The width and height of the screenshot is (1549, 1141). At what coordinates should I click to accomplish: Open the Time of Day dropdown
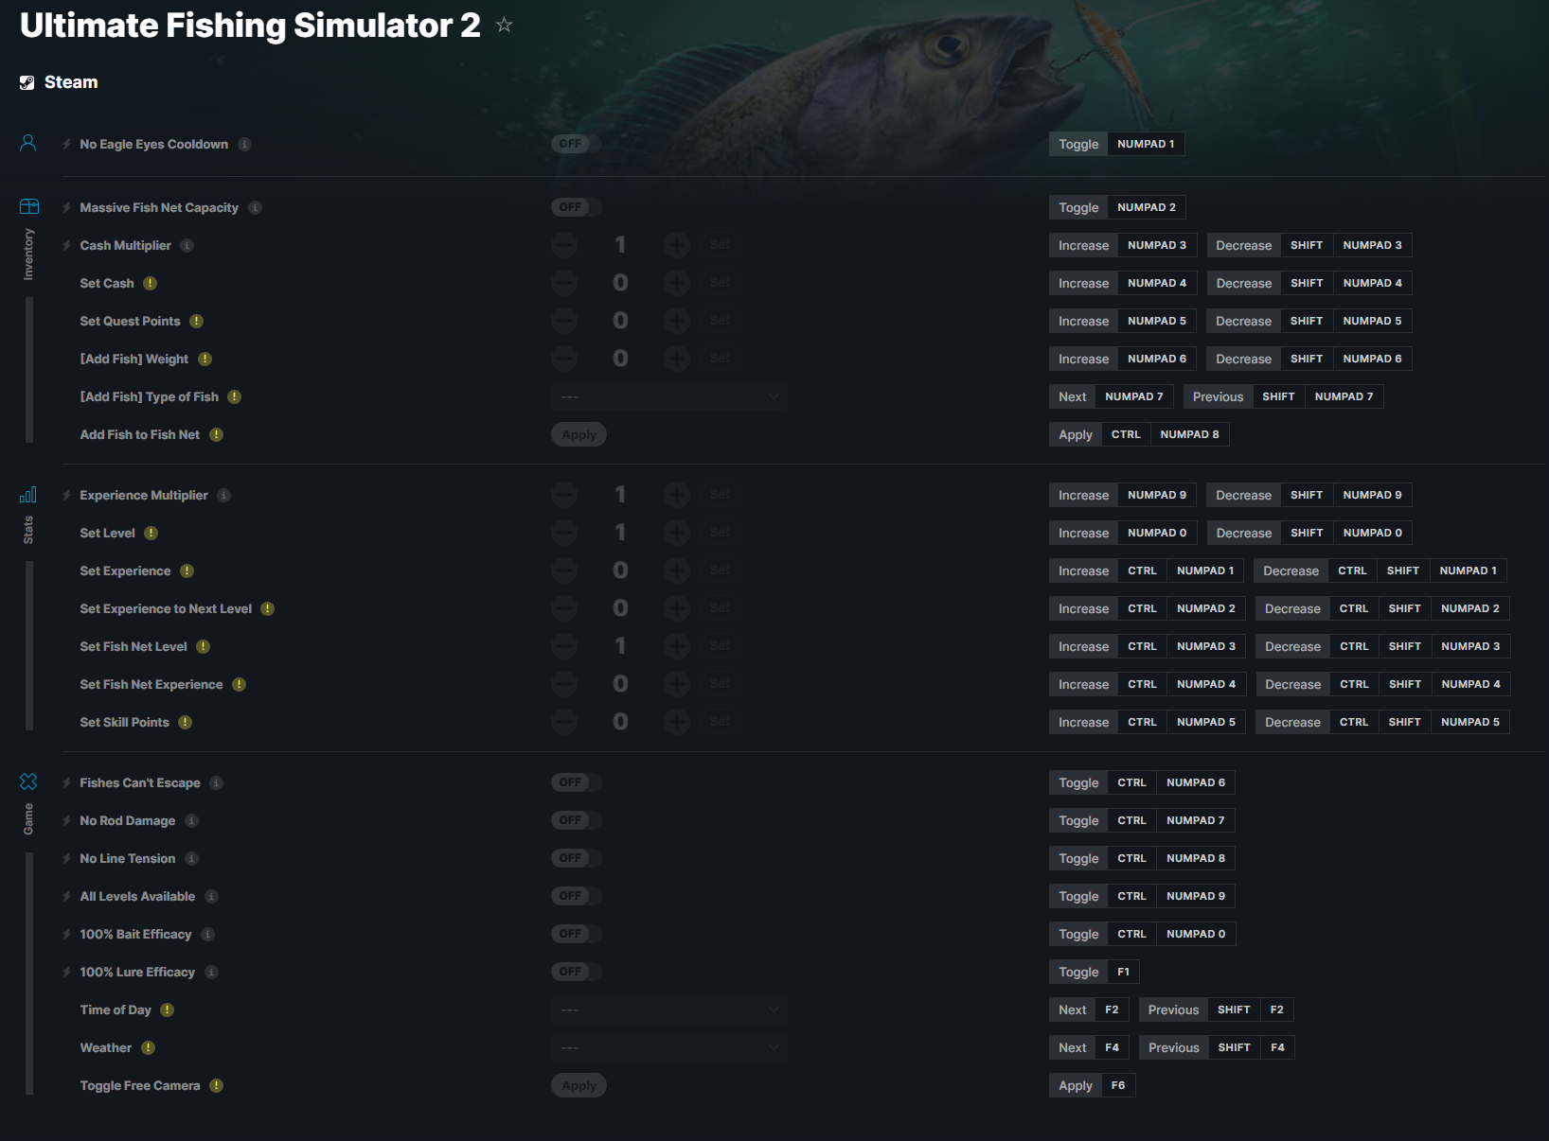click(x=669, y=1009)
